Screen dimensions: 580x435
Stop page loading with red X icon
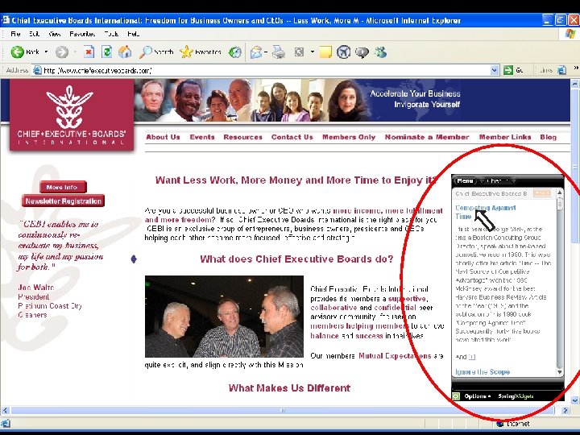[x=89, y=52]
